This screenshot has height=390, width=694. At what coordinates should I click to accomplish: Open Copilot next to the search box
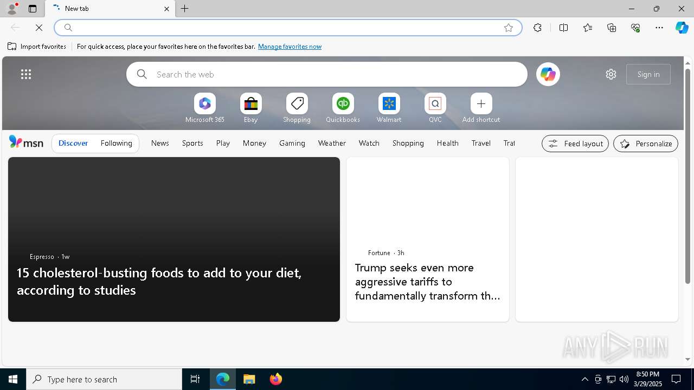(548, 74)
